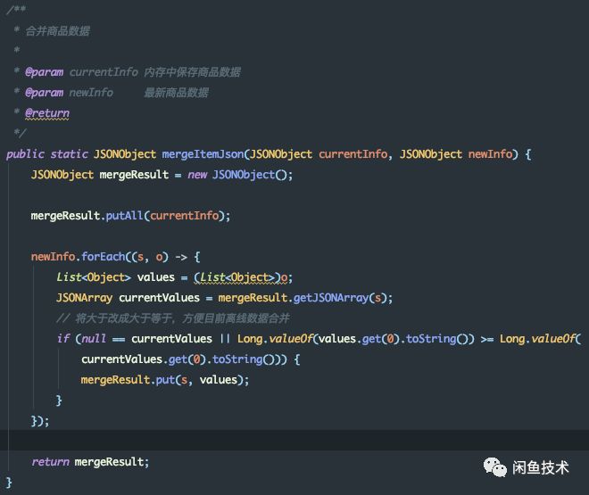Click the comment text 内存中保存商品数据
Viewport: 589px width, 495px height.
click(x=192, y=72)
